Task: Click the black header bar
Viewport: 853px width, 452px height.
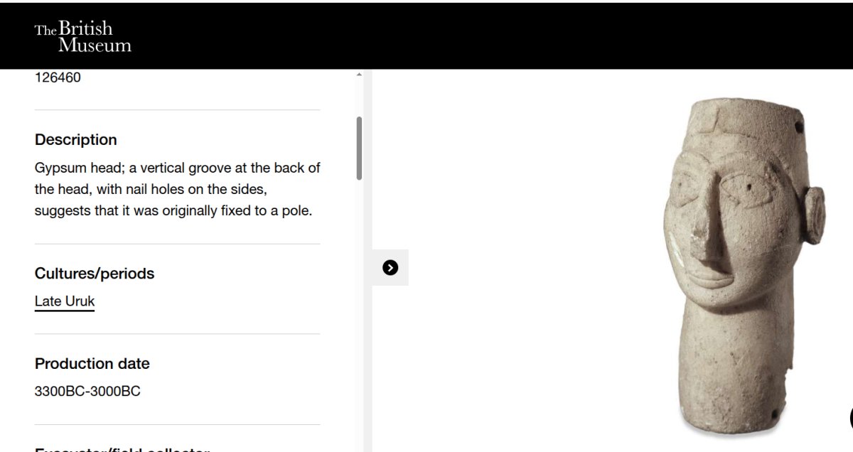Action: click(462, 36)
